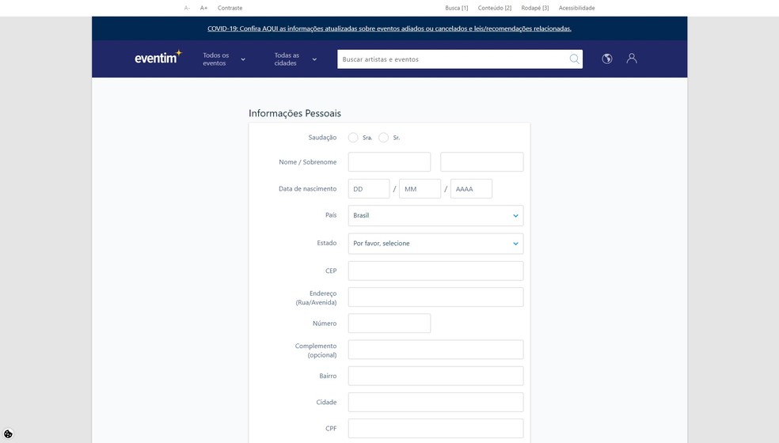Screen dimensions: 779x443
Task: Expand the Todos os eventos menu
Action: pos(224,59)
